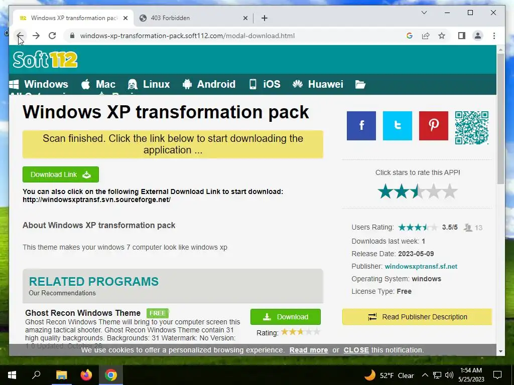Download Ghost Recon Windows Theme
Screen dimensions: 514x385
click(286, 317)
